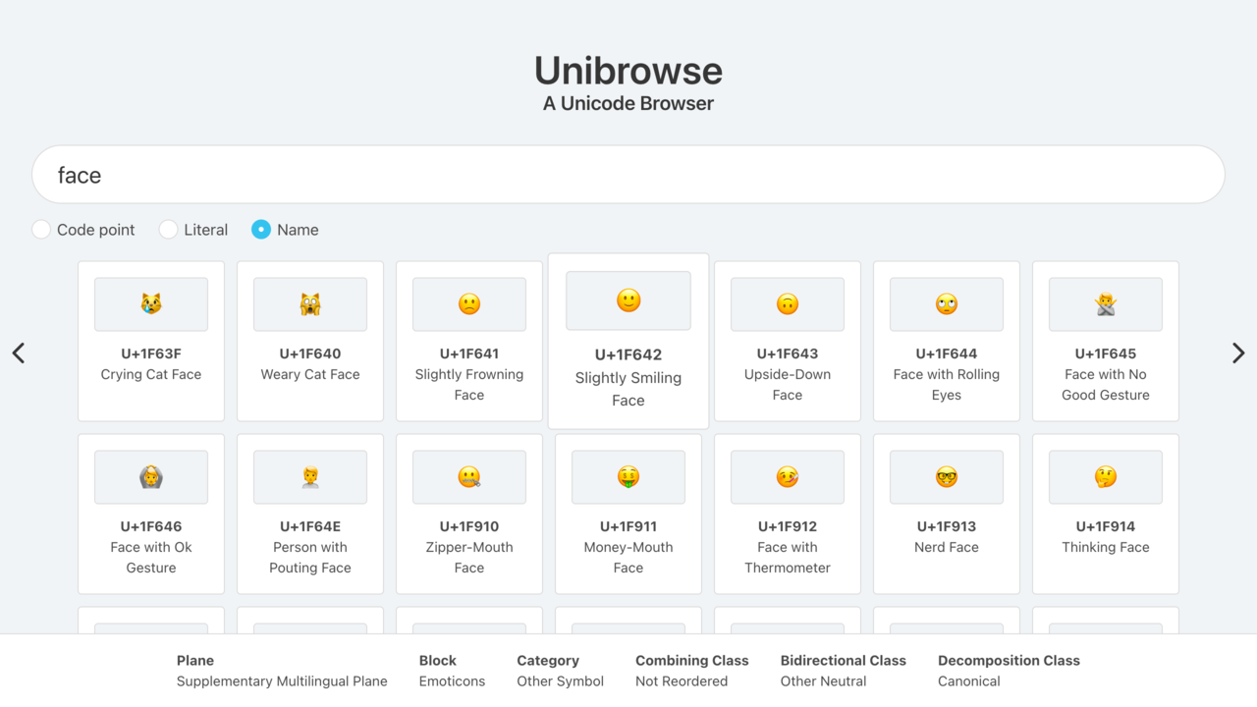
Task: Pick the Face with Thermometer emoji
Action: point(788,477)
